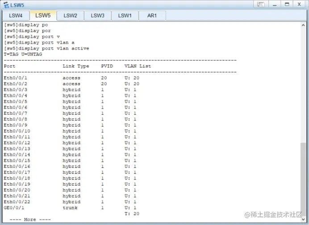Click the Eth0/0/12 port entry

17,143
